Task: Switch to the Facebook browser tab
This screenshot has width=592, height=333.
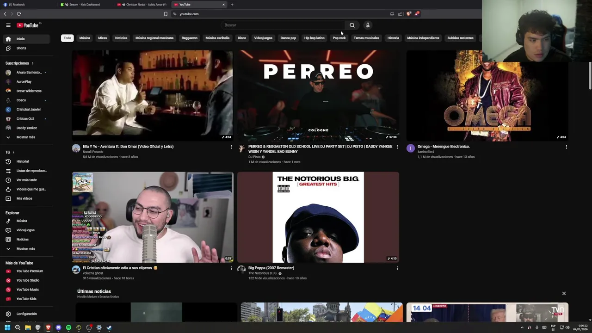Action: tap(28, 5)
